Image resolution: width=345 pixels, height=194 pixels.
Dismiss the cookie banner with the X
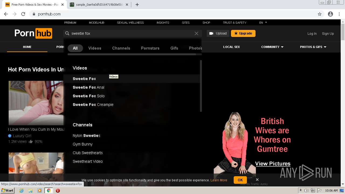coord(257,179)
